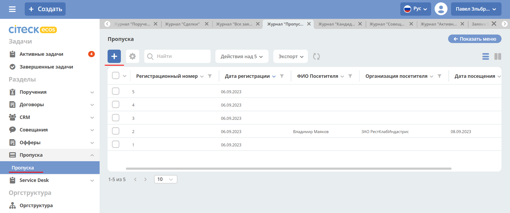Collapse the Пропуска section

point(92,155)
